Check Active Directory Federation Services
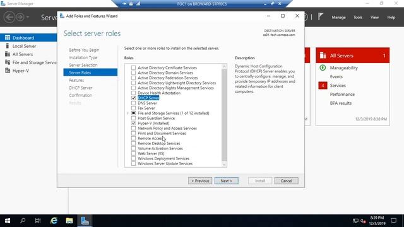404x227 pixels. click(x=133, y=78)
